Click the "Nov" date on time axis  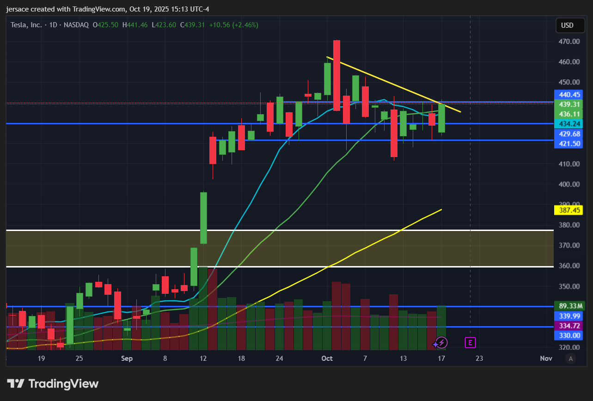[546, 358]
